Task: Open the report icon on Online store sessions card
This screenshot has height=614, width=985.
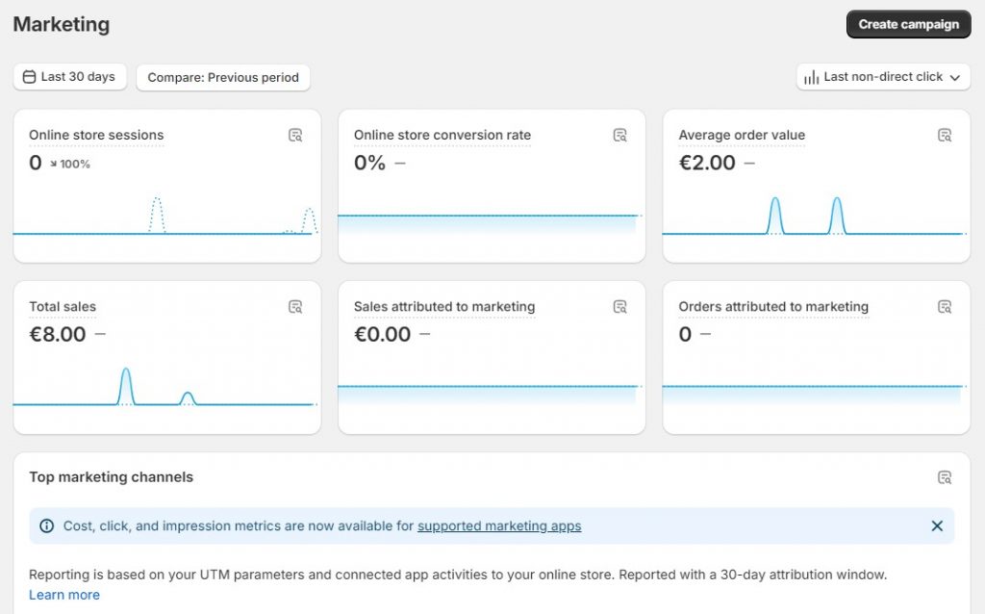Action: [x=296, y=135]
